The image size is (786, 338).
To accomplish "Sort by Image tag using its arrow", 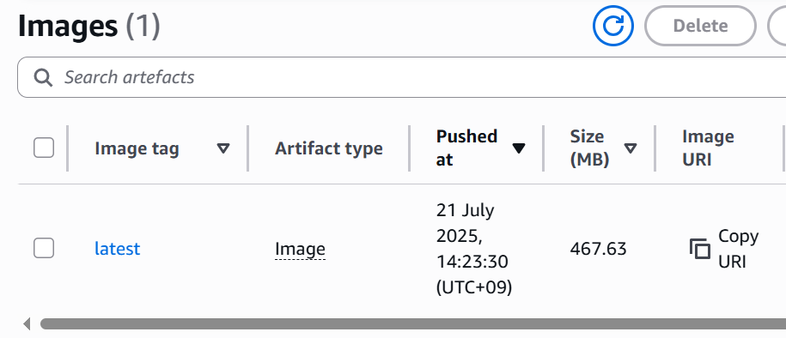I will pos(223,148).
